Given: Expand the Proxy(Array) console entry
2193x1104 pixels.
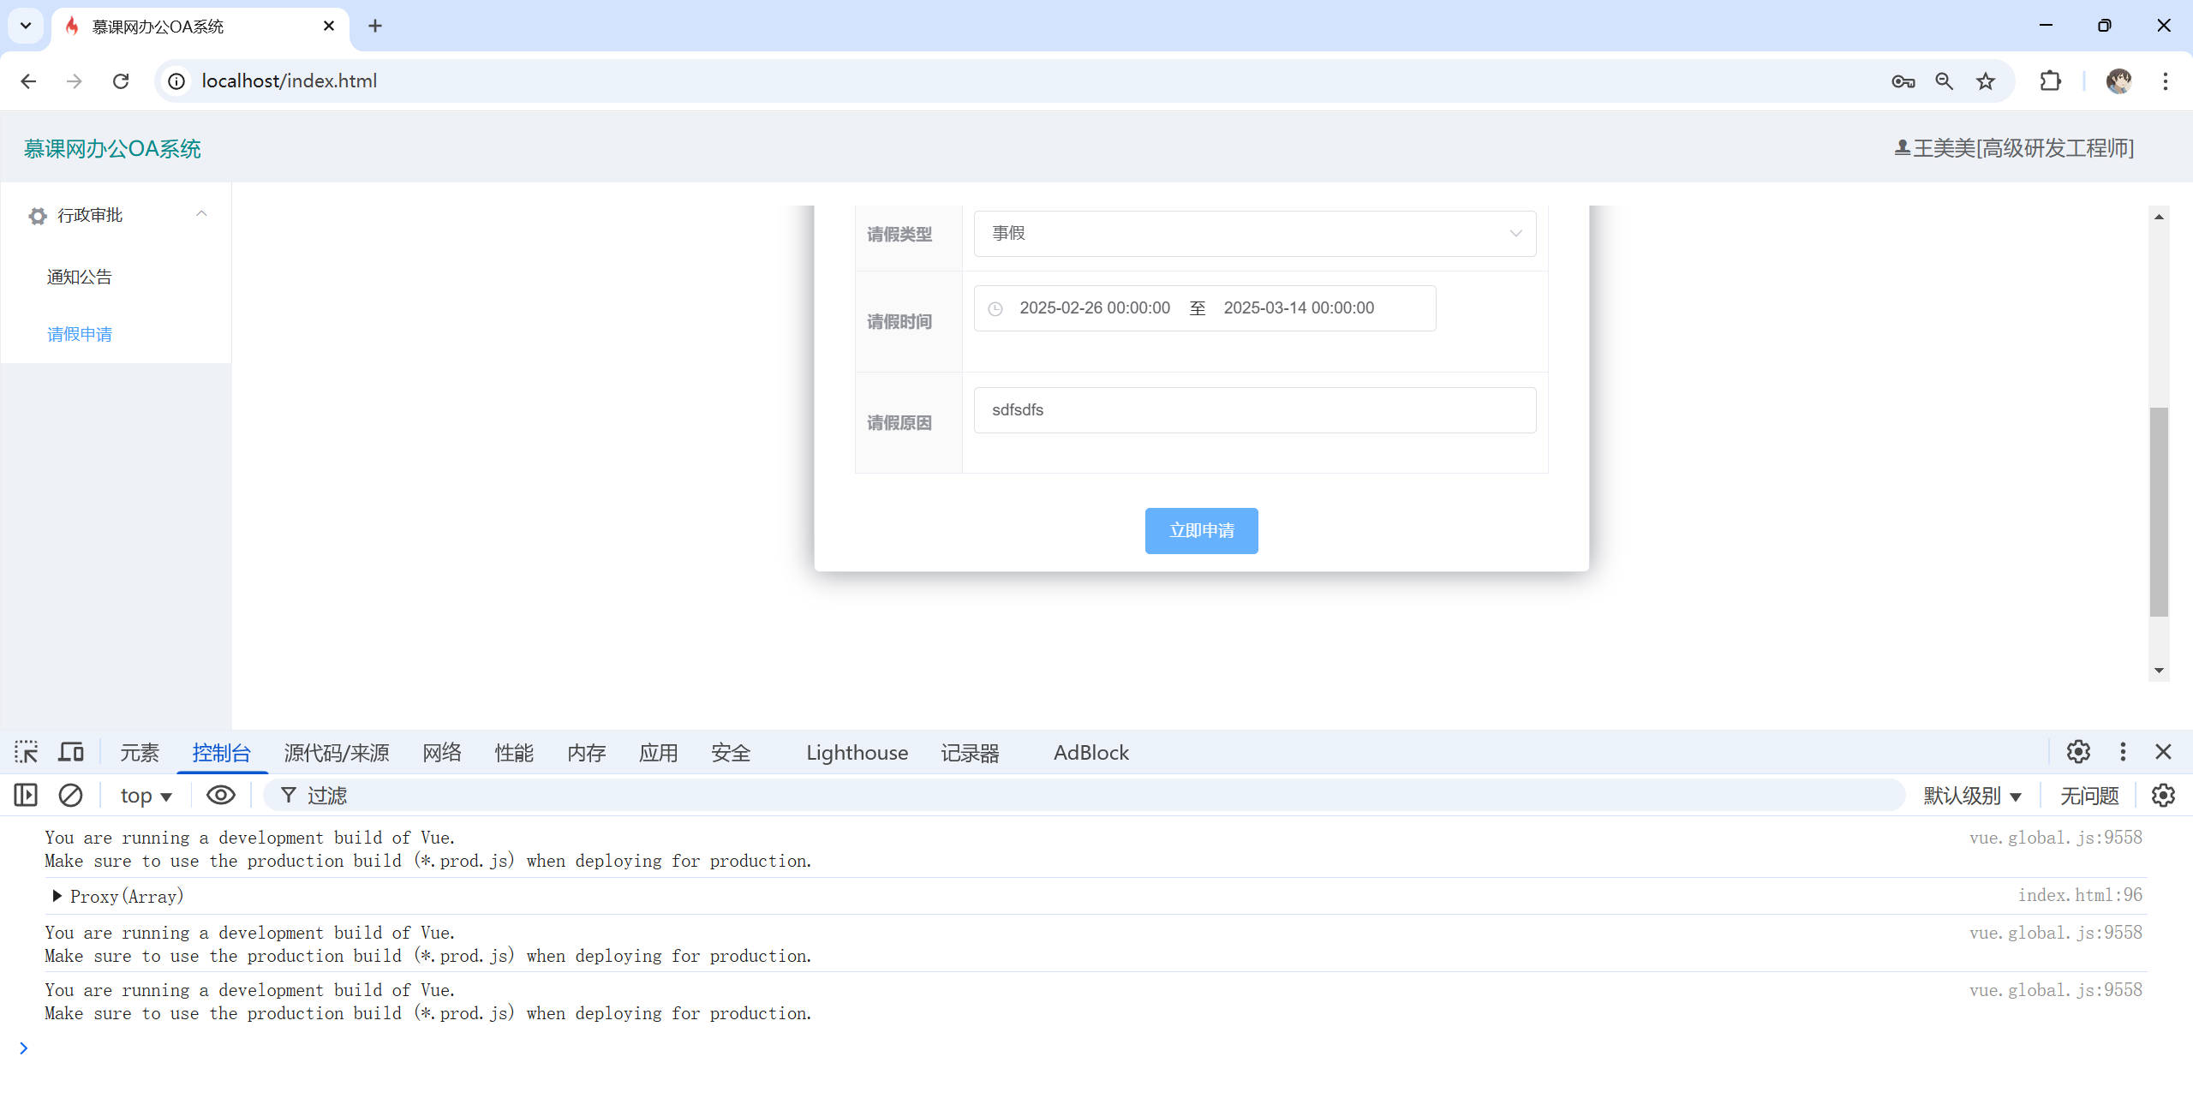Looking at the screenshot, I should coord(57,896).
